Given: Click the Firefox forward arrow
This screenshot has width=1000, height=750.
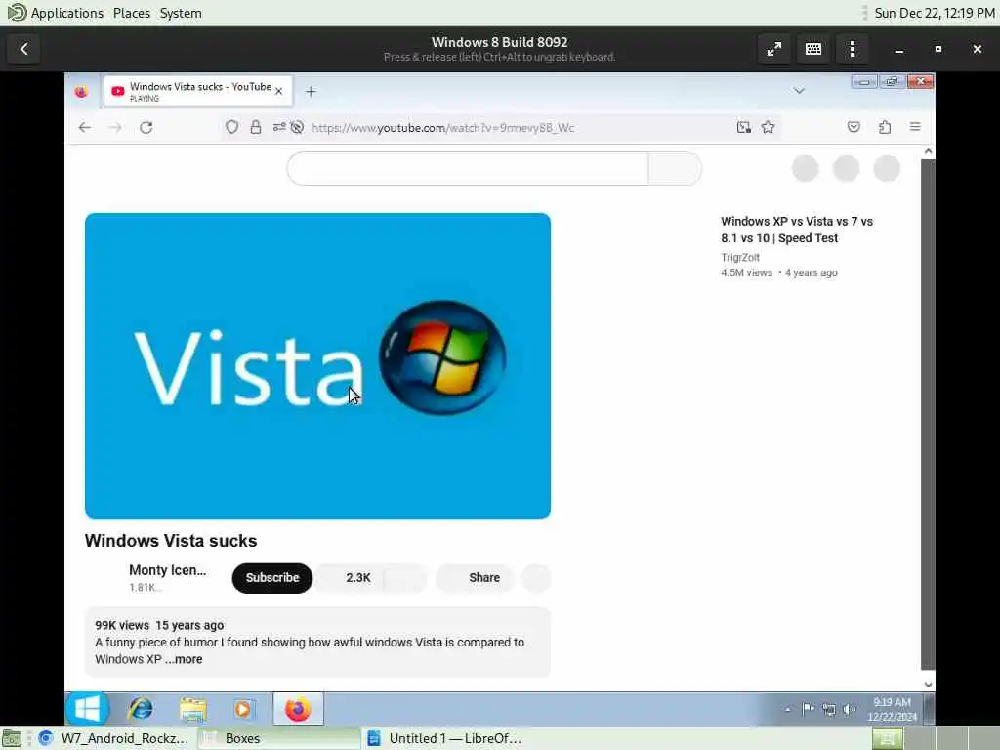Looking at the screenshot, I should click(115, 128).
